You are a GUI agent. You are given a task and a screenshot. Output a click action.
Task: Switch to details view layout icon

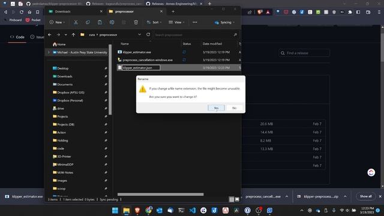click(232, 200)
